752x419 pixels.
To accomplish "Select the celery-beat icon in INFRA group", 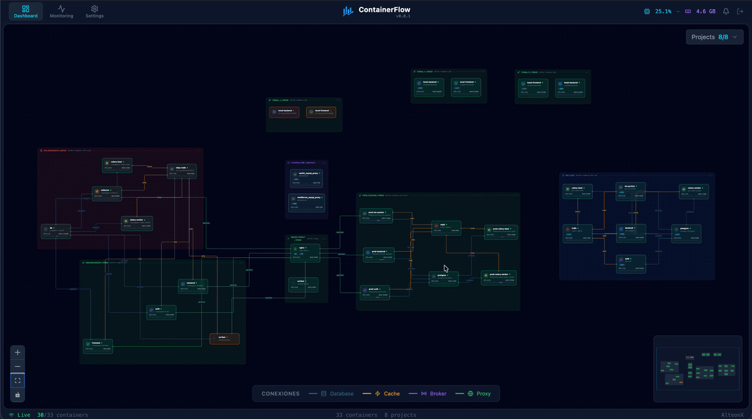I will [x=107, y=163].
